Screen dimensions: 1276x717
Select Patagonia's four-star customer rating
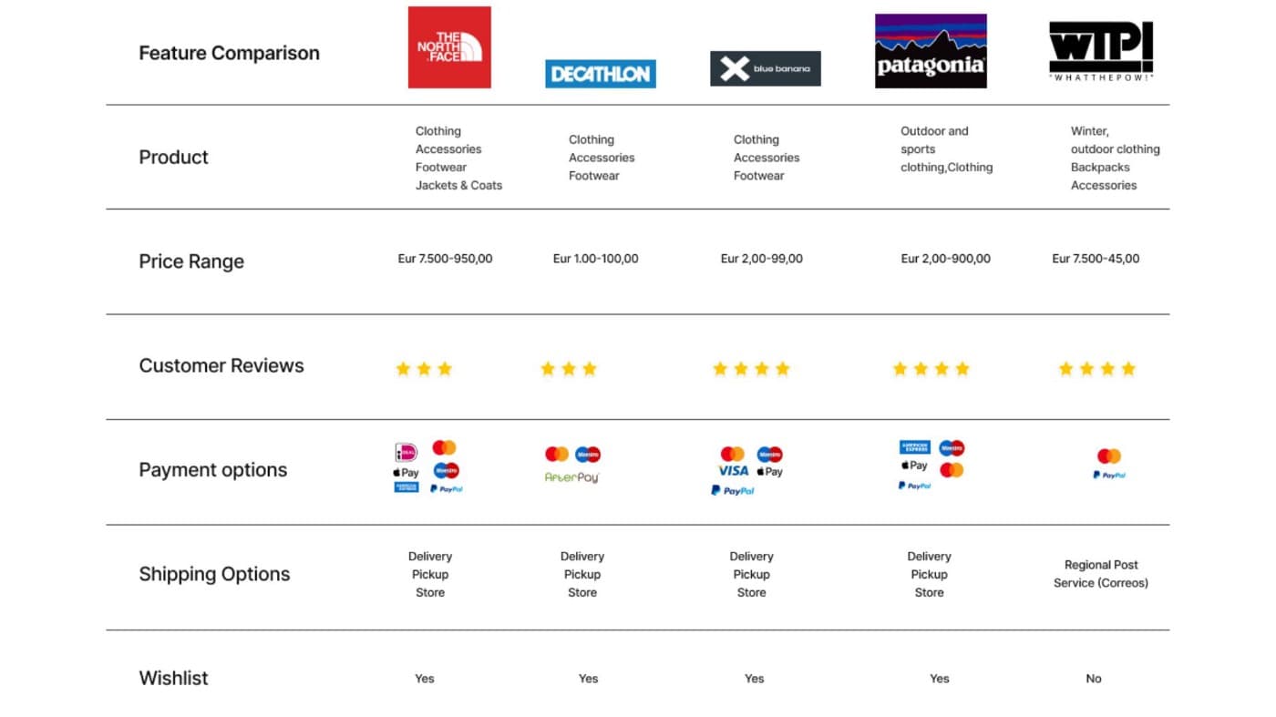[x=931, y=369]
